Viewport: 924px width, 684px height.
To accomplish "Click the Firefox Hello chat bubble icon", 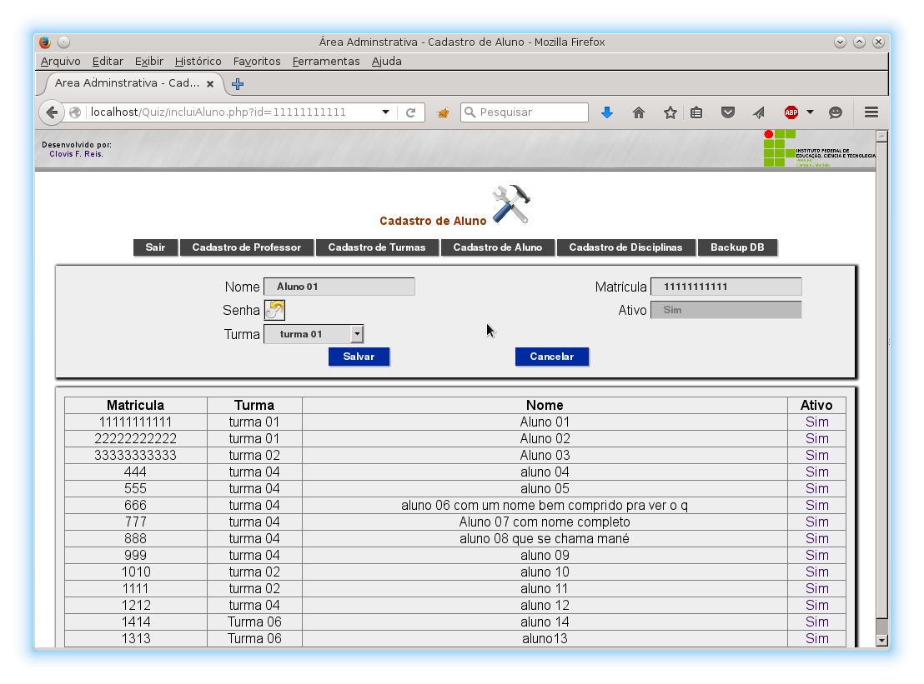I will click(x=836, y=112).
